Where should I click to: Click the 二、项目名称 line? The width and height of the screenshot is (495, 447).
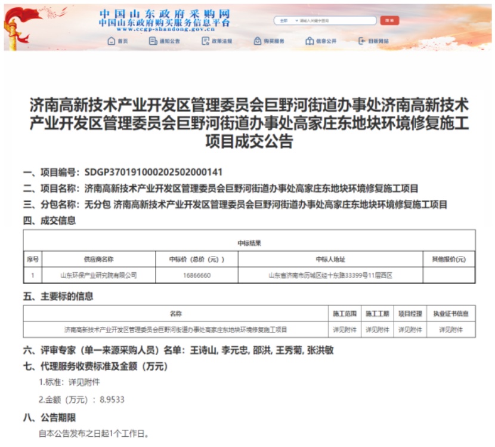pos(221,189)
